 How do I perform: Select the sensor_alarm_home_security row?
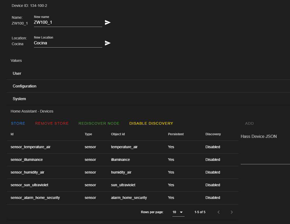click(122, 198)
